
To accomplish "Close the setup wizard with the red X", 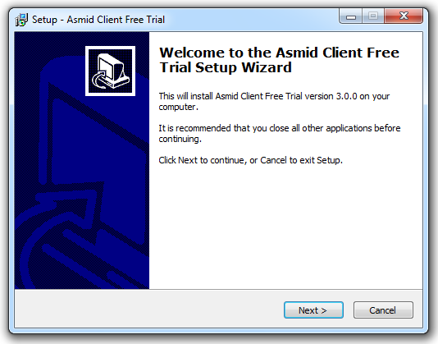I will tap(404, 16).
